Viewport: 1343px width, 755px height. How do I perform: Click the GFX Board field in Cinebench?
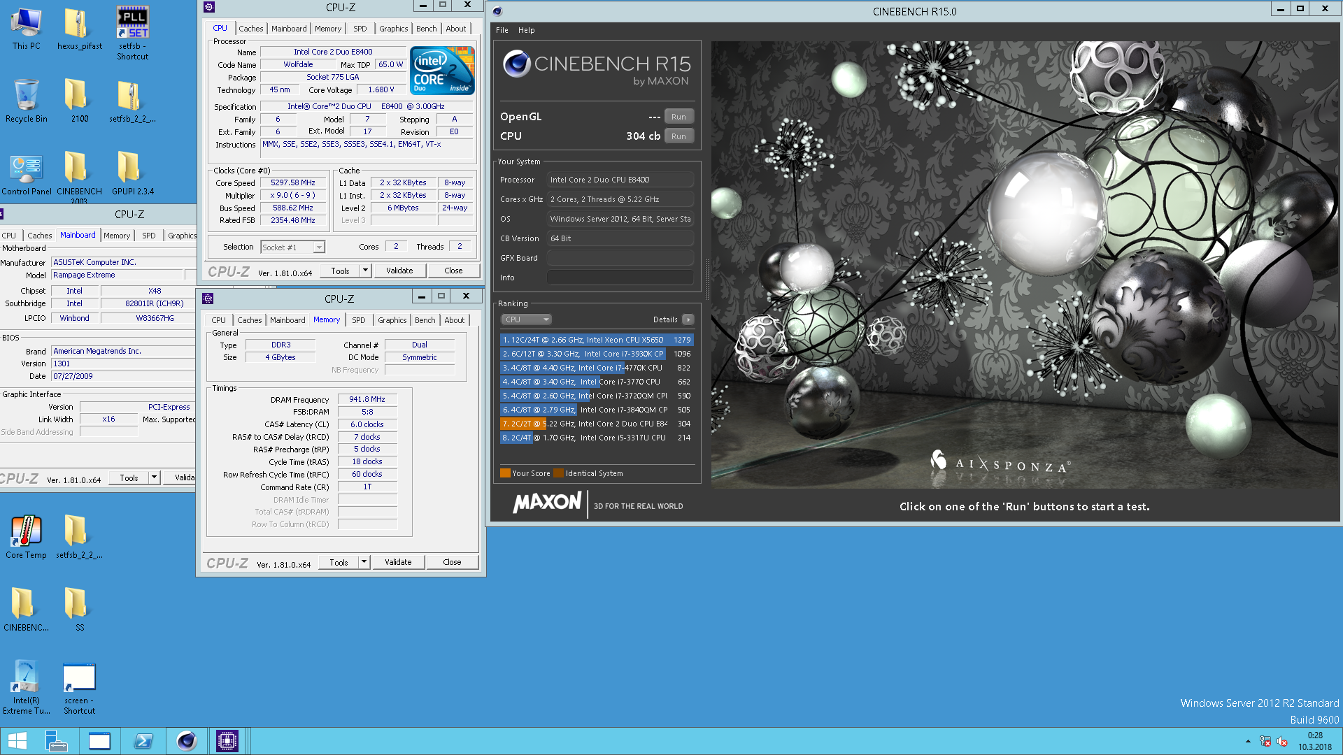(x=620, y=258)
